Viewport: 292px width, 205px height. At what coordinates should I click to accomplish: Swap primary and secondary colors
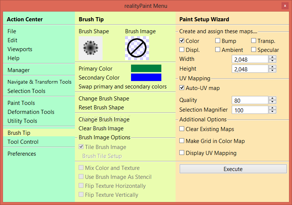click(122, 87)
